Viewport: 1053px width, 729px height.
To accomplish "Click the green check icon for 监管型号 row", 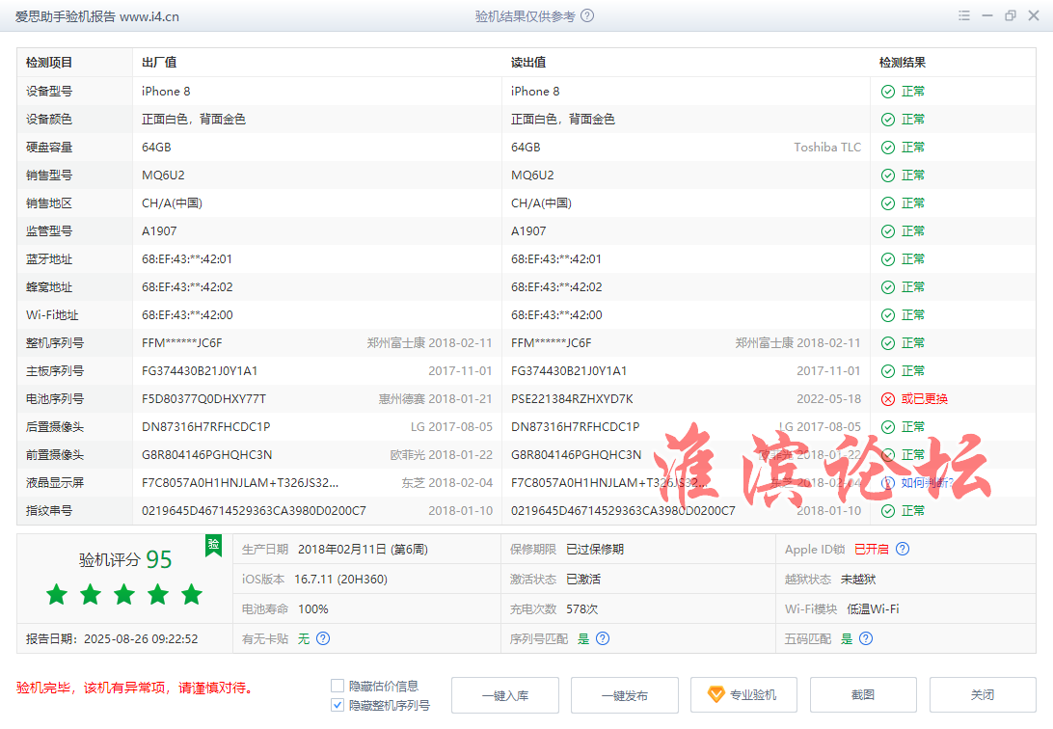I will click(x=888, y=231).
